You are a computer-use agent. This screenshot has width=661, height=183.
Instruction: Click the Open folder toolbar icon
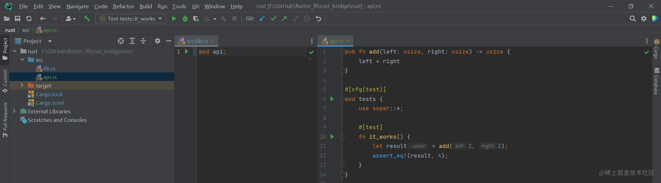coord(7,19)
